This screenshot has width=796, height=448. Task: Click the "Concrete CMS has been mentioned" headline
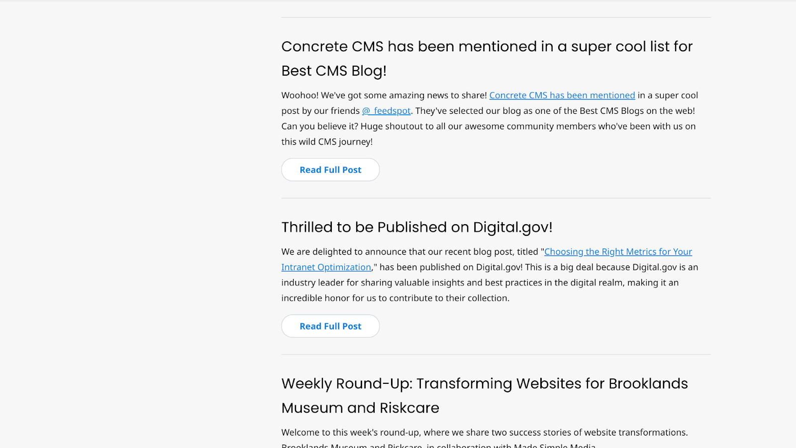pos(487,47)
